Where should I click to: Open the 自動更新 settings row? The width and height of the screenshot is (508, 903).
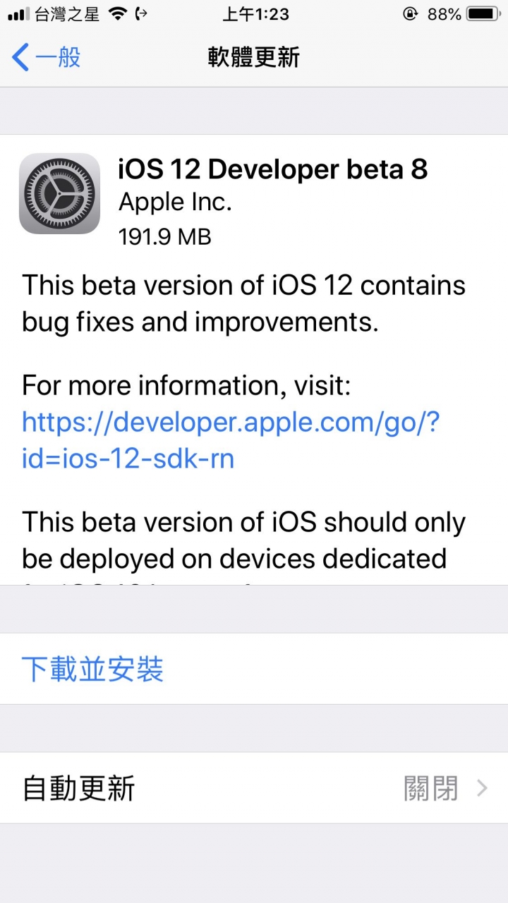tap(254, 788)
